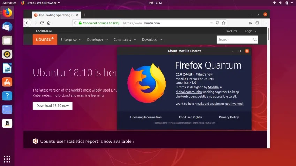Click the ubuntu logo in site header
The height and width of the screenshot is (166, 296).
pos(45,40)
